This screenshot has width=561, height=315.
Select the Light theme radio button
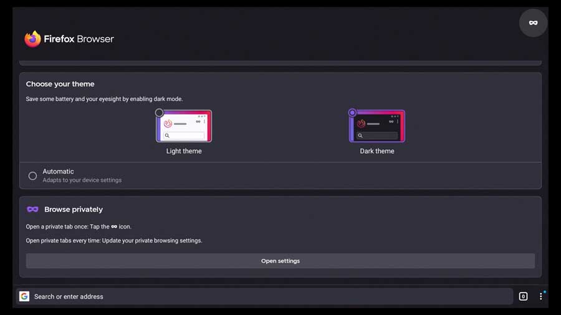(159, 113)
